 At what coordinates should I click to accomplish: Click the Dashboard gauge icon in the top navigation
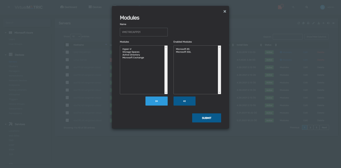62,7
